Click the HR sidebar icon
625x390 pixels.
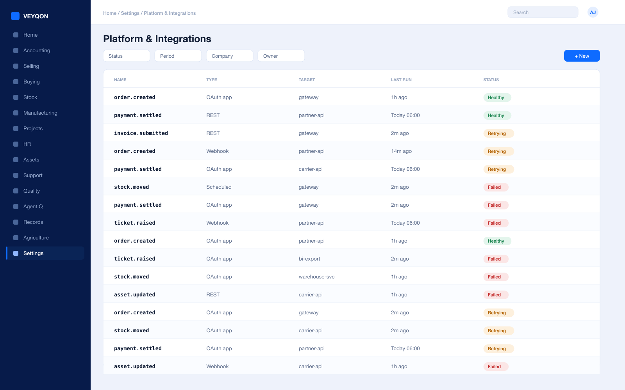click(16, 144)
